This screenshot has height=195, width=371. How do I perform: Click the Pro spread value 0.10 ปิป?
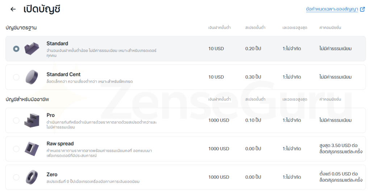[x=253, y=120]
